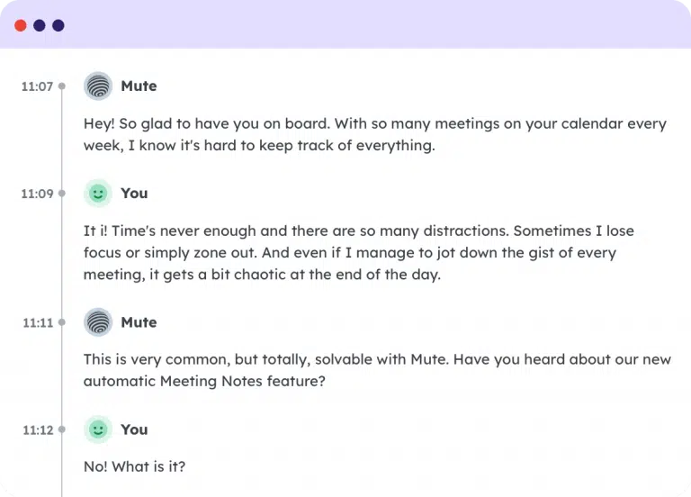Click the 11:07 timestamp label
The height and width of the screenshot is (497, 691).
pyautogui.click(x=37, y=86)
